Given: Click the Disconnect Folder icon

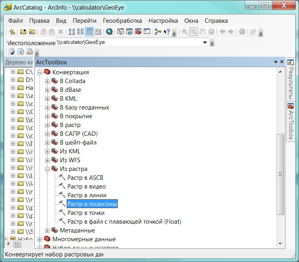Looking at the screenshot, I should point(32,32).
